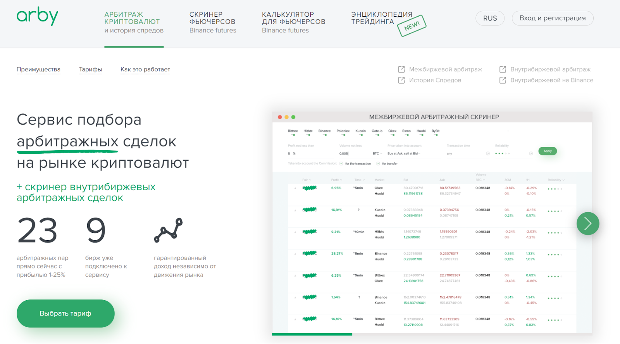Toggle the ByBit exchange switch

[x=436, y=135]
